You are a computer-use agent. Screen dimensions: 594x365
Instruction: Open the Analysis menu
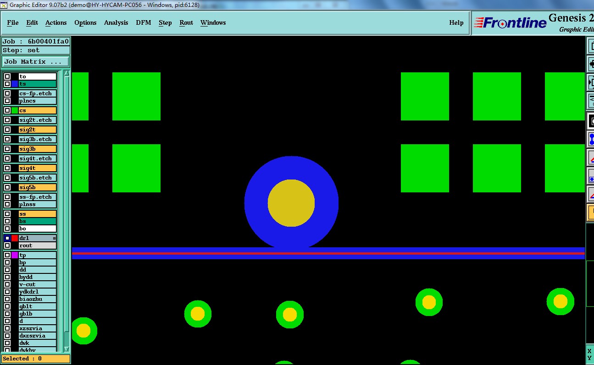pos(116,22)
